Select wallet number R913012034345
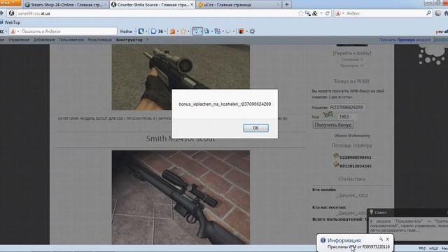Screen dimensions: 448x252 pos(355,166)
